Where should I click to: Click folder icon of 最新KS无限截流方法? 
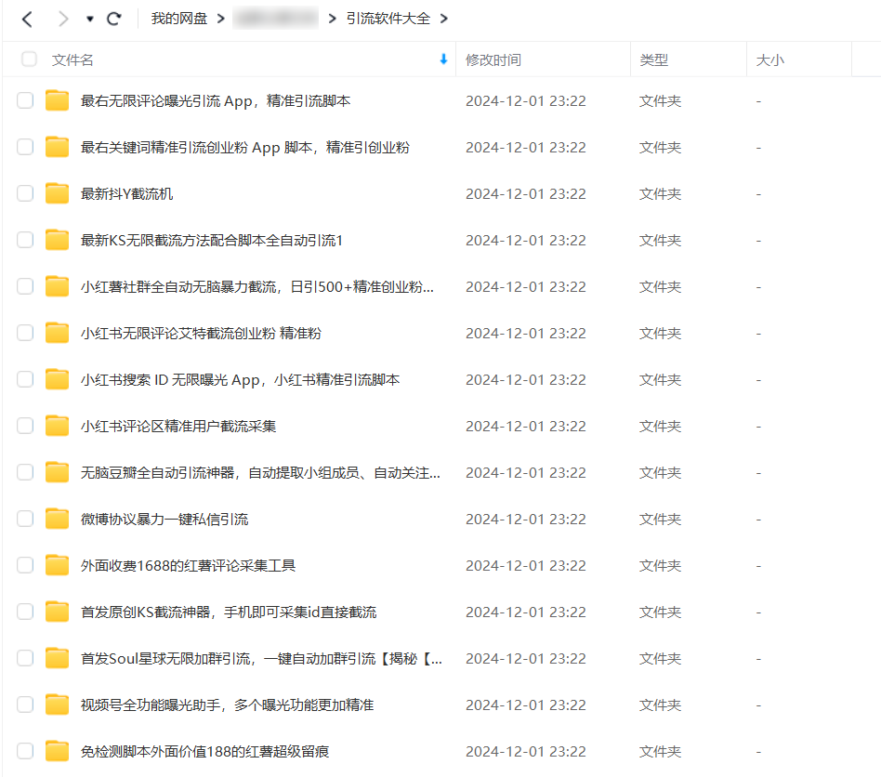[57, 240]
